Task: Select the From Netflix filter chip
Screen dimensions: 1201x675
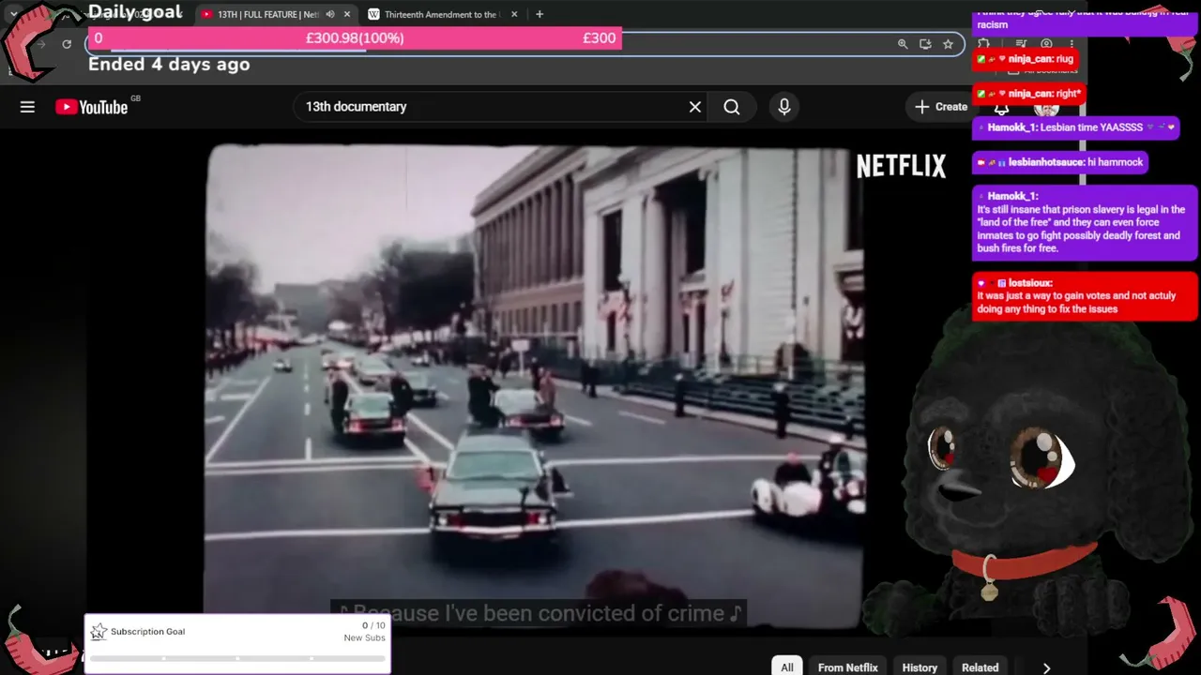Action: pos(848,667)
